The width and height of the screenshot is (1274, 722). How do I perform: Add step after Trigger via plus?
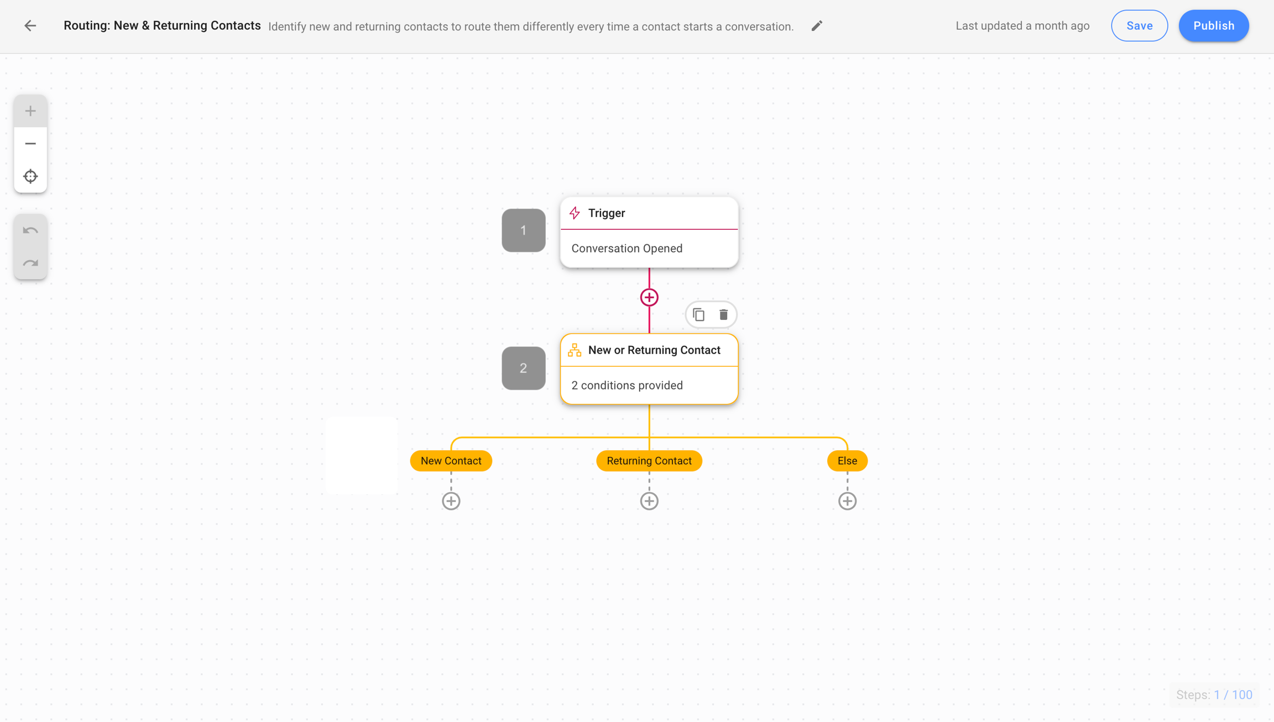pos(649,297)
